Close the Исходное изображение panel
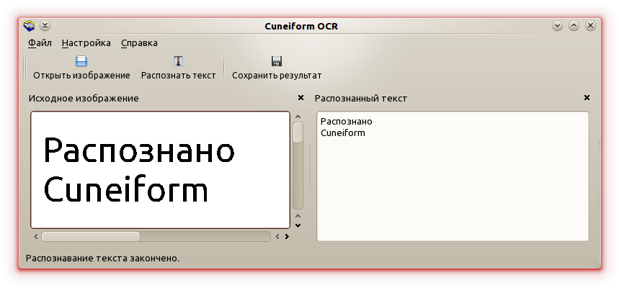 pos(300,97)
